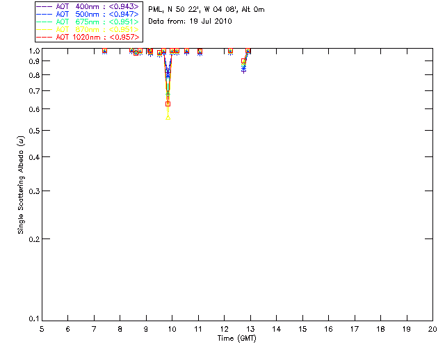The width and height of the screenshot is (445, 356).
Task: Click the x-axis tick label 6
Action: click(68, 329)
